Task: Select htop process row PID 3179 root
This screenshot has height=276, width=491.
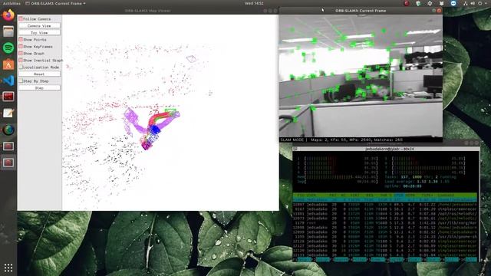Action: [x=385, y=223]
